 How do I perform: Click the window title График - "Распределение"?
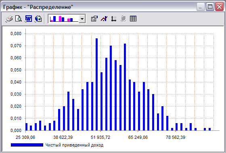(38, 7)
